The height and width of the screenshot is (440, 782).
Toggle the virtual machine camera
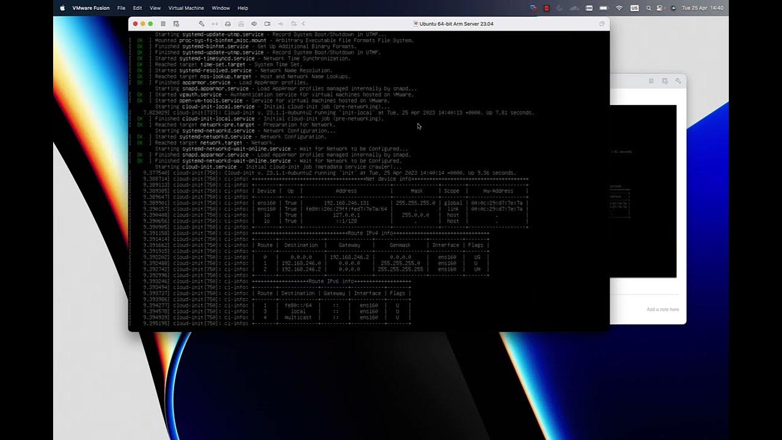[267, 23]
